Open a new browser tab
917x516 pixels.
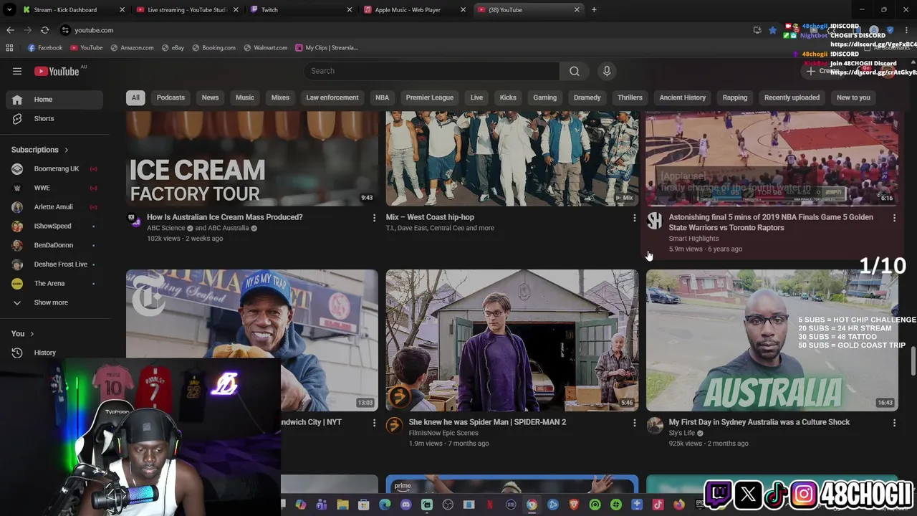(x=594, y=10)
